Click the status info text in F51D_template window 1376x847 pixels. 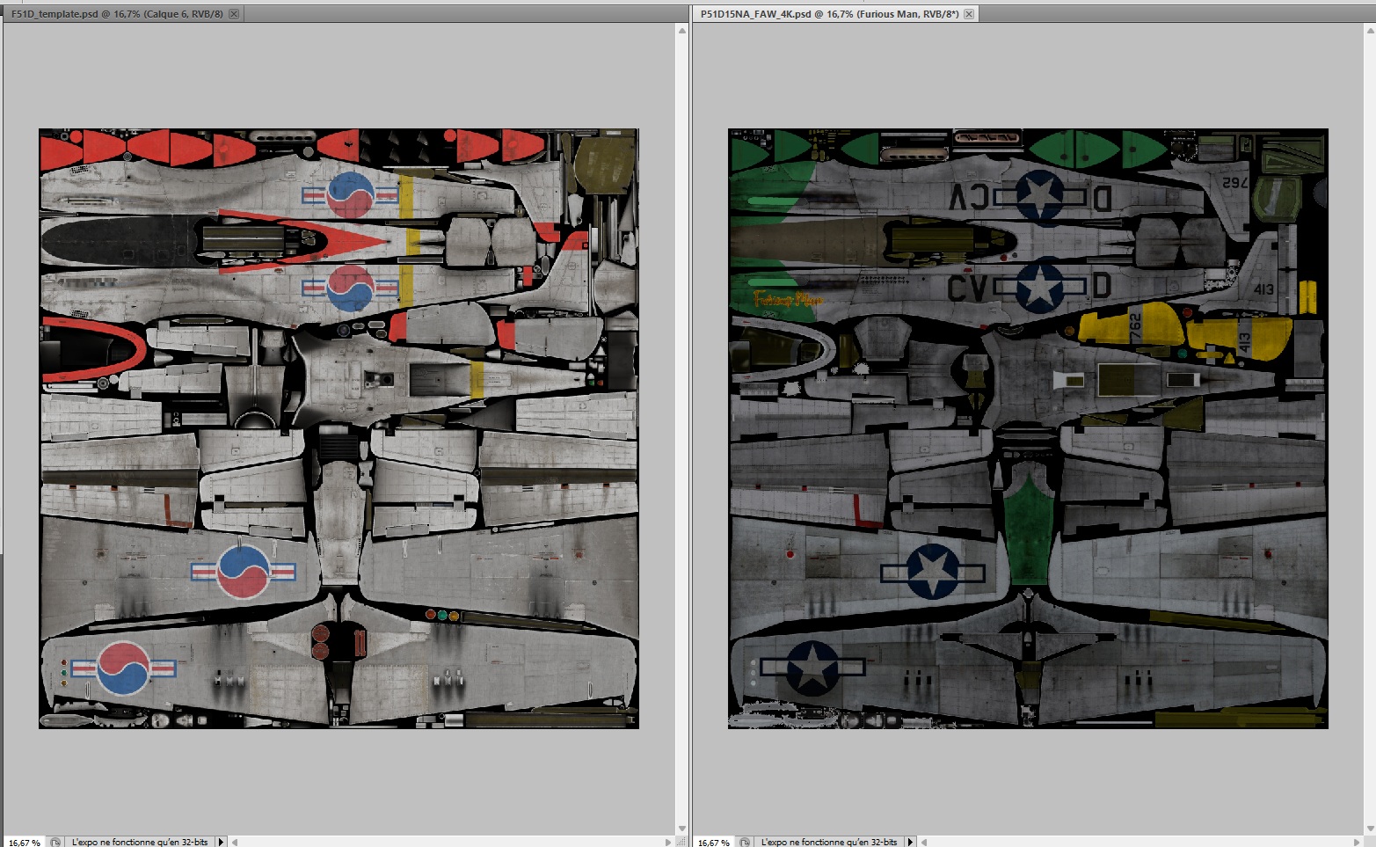(x=140, y=842)
